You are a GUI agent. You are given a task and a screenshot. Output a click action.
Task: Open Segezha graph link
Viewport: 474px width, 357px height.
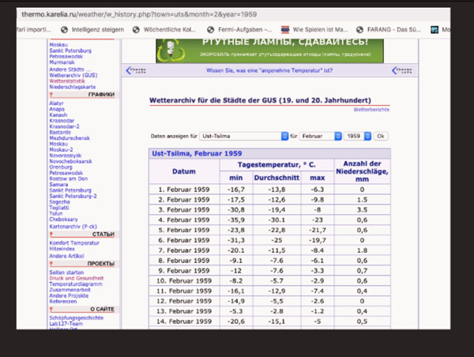[59, 201]
